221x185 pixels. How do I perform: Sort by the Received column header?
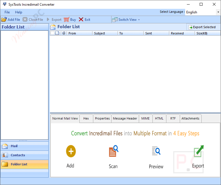(182, 33)
